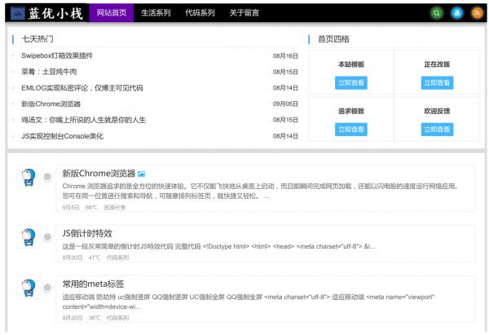This screenshot has width=489, height=335.
Task: Click the green search icon
Action: (x=437, y=13)
